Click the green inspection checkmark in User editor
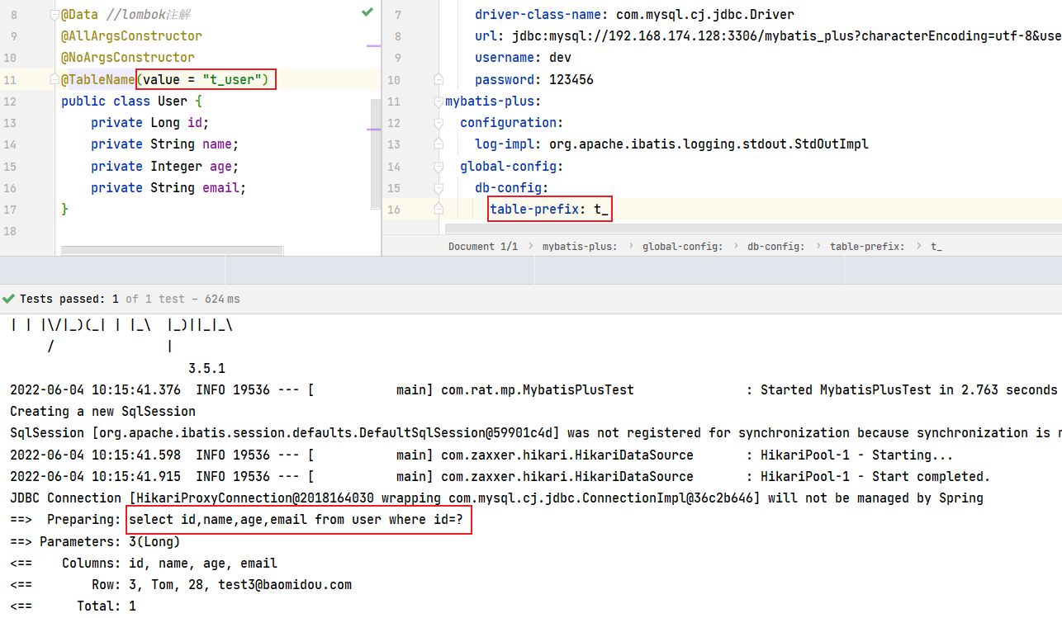 pyautogui.click(x=367, y=12)
